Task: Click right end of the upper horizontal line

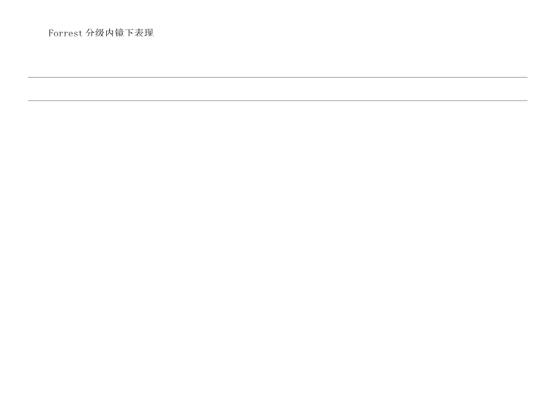Action: pos(527,77)
